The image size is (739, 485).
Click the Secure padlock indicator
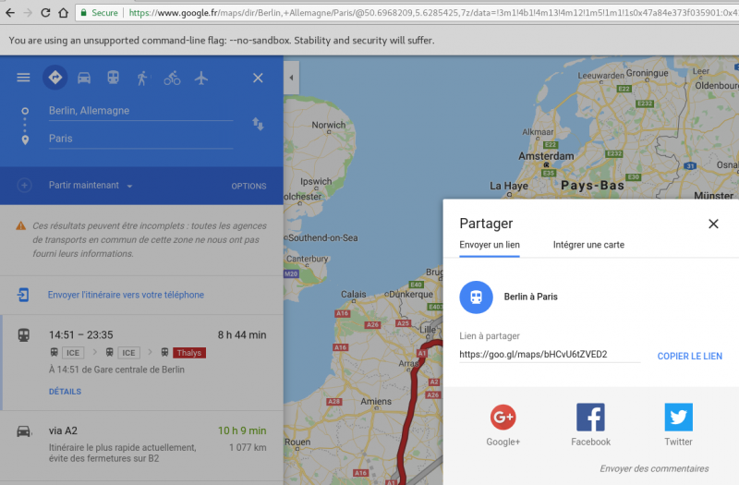pos(99,13)
